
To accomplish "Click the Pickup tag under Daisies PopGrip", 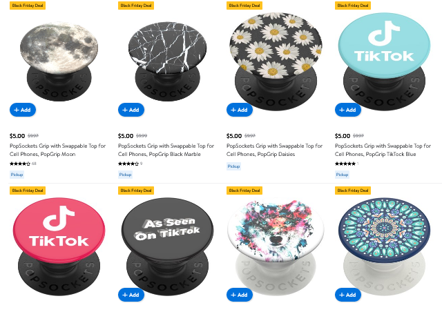I will coord(233,166).
